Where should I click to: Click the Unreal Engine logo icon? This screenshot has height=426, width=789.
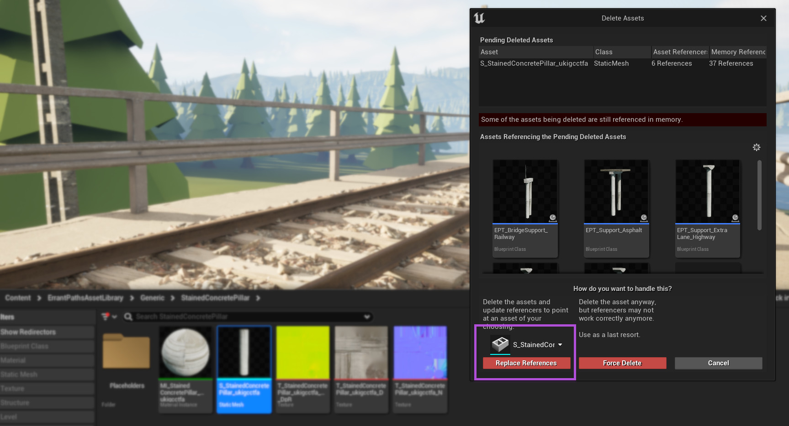click(479, 18)
